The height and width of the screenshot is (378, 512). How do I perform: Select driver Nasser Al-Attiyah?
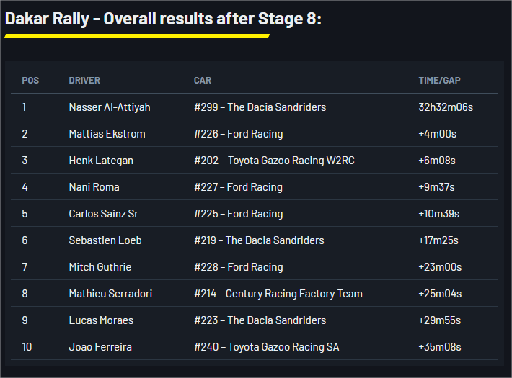pos(110,107)
